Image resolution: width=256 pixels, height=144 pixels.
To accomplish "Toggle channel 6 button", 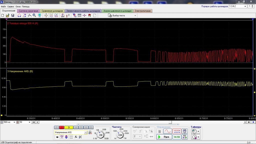I will click(x=86, y=127).
